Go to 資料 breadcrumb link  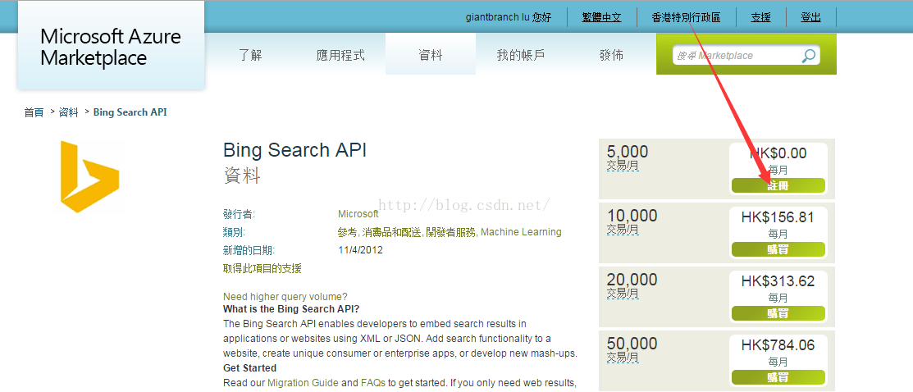[68, 112]
